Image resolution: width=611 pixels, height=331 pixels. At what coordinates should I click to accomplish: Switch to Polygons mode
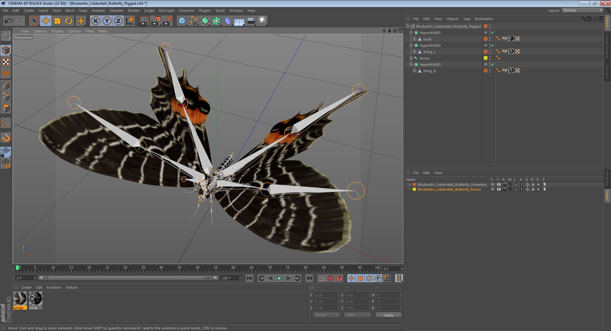click(x=6, y=108)
